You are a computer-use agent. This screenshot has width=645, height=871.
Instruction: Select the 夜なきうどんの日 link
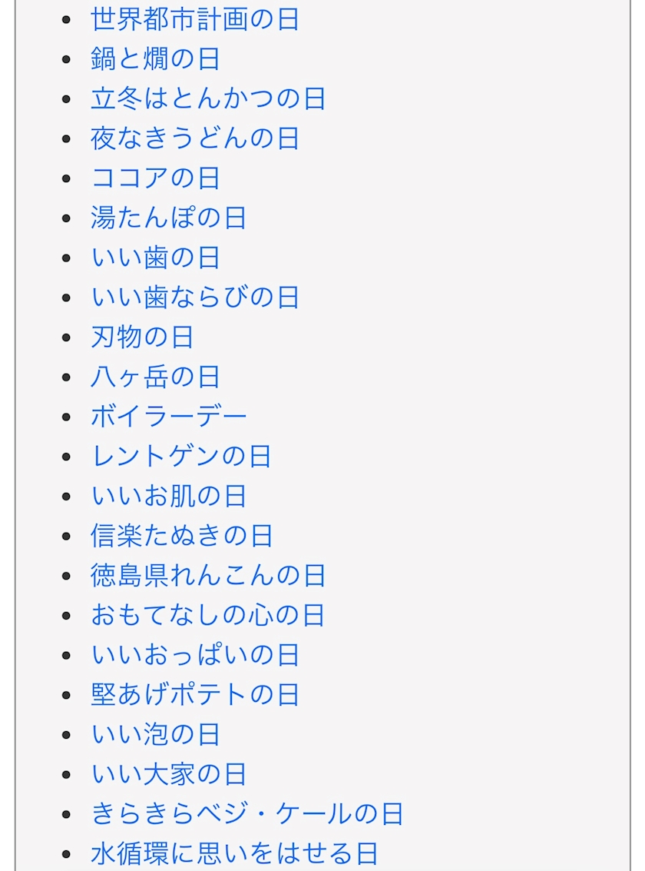(x=194, y=139)
